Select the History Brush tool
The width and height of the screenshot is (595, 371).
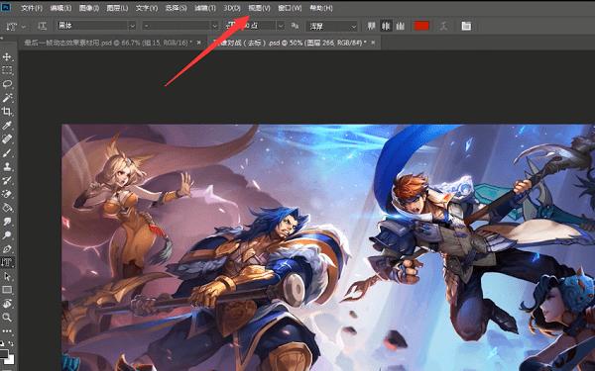pos(7,180)
